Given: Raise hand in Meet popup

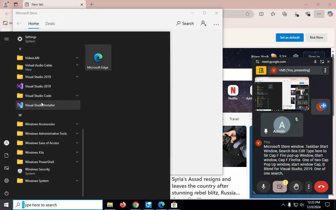Looking at the screenshot, I should pos(296,187).
